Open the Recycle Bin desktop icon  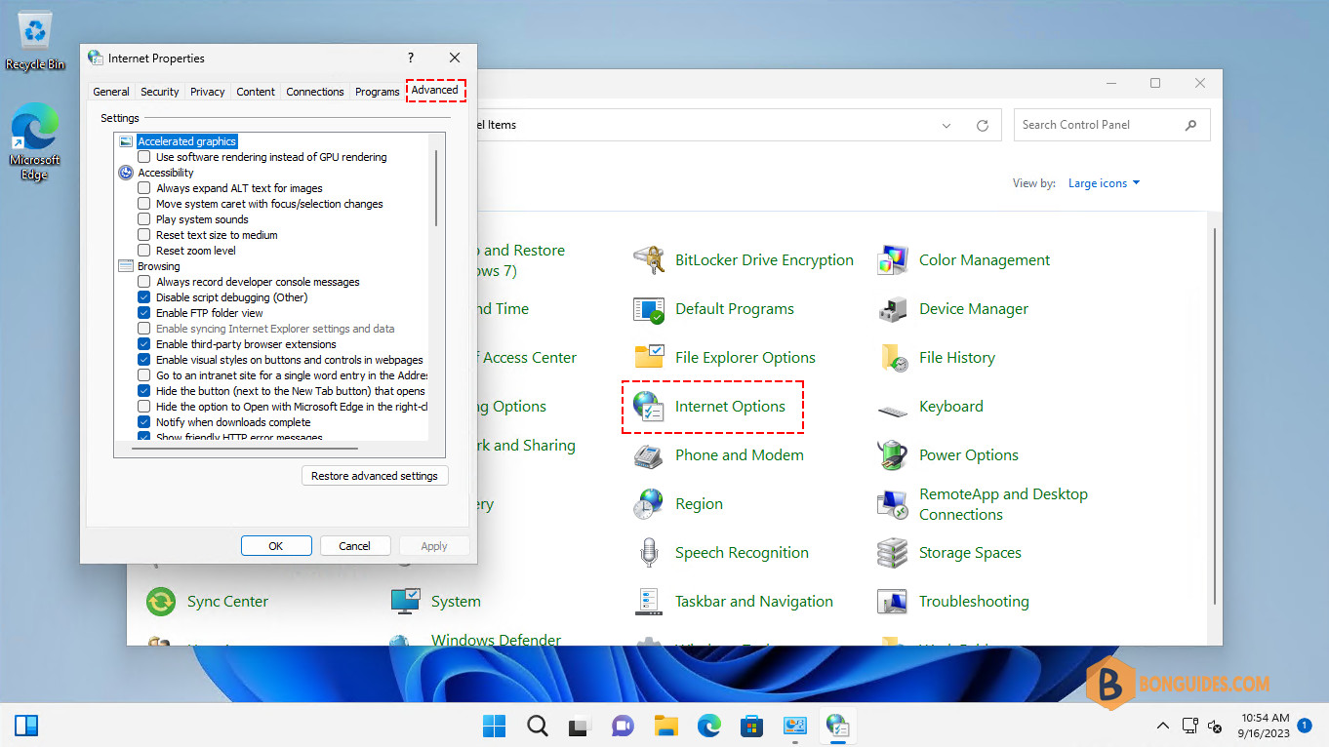click(x=35, y=40)
